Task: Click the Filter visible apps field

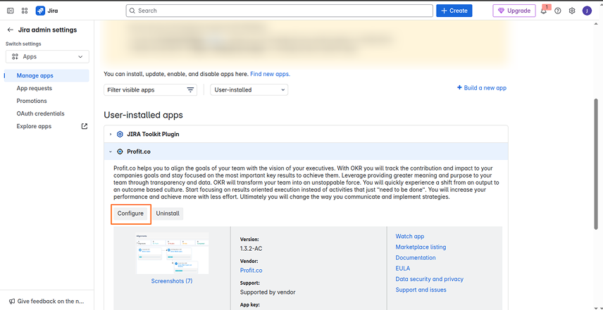Action: [150, 90]
